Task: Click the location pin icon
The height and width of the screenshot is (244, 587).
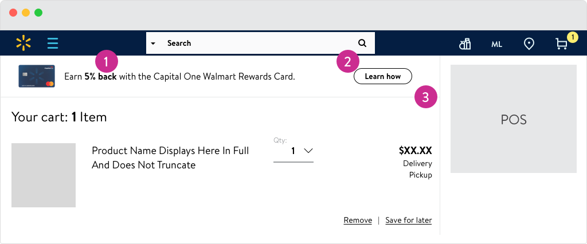Action: [529, 44]
